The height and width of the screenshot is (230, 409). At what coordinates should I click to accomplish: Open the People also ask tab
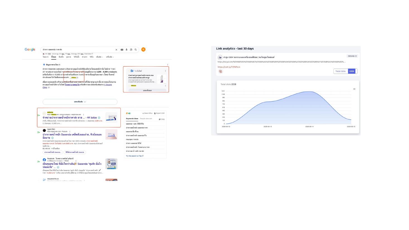[146, 119]
